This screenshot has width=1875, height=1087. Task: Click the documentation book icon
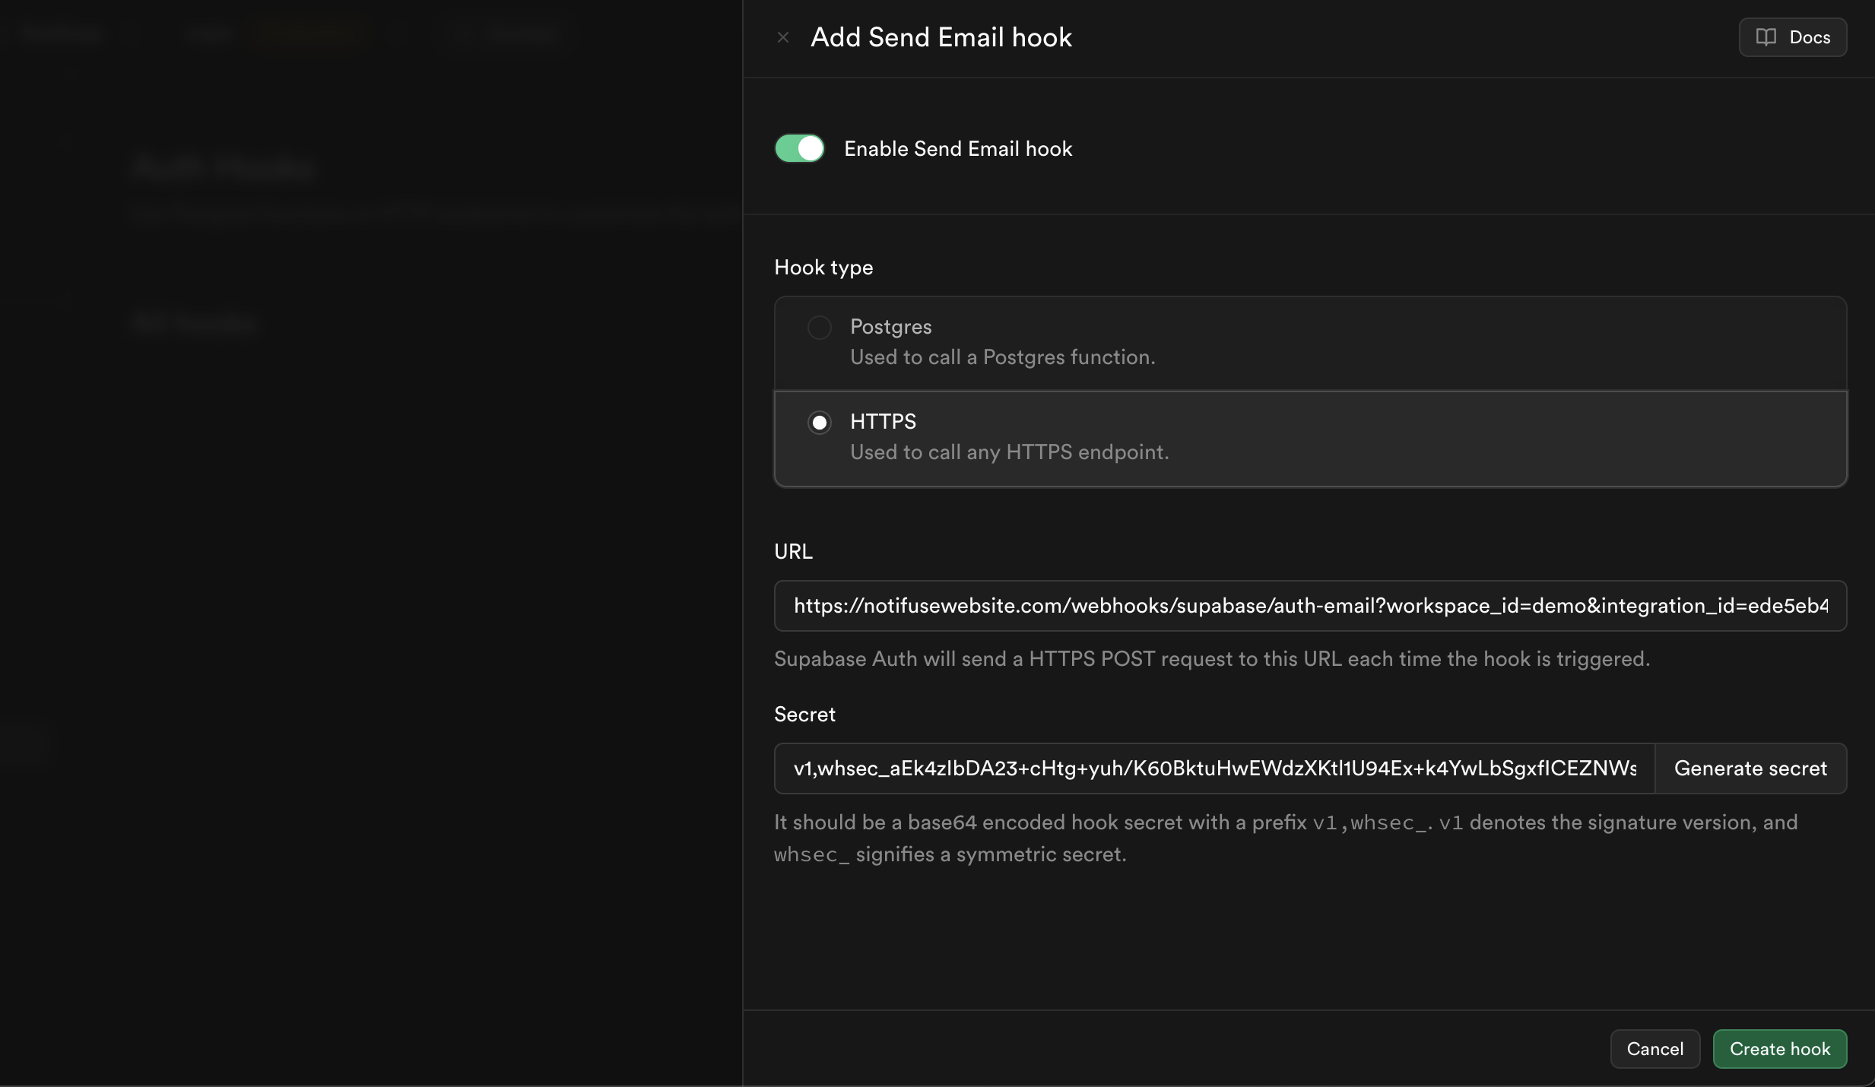tap(1767, 36)
